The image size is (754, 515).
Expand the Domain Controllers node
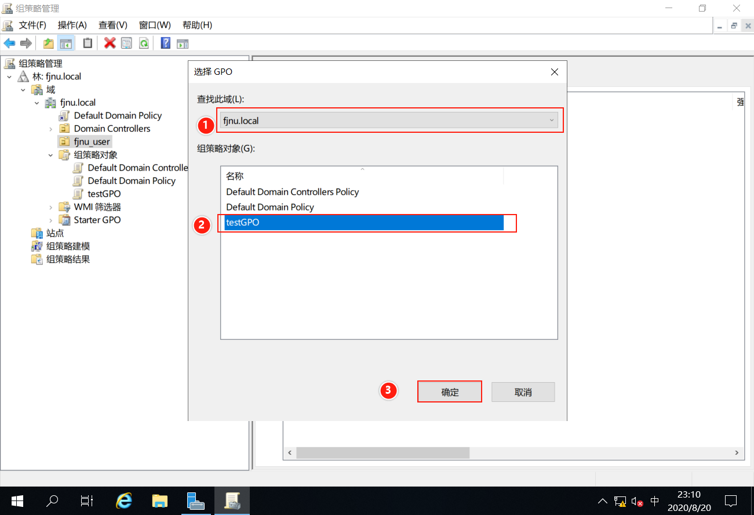pos(51,129)
